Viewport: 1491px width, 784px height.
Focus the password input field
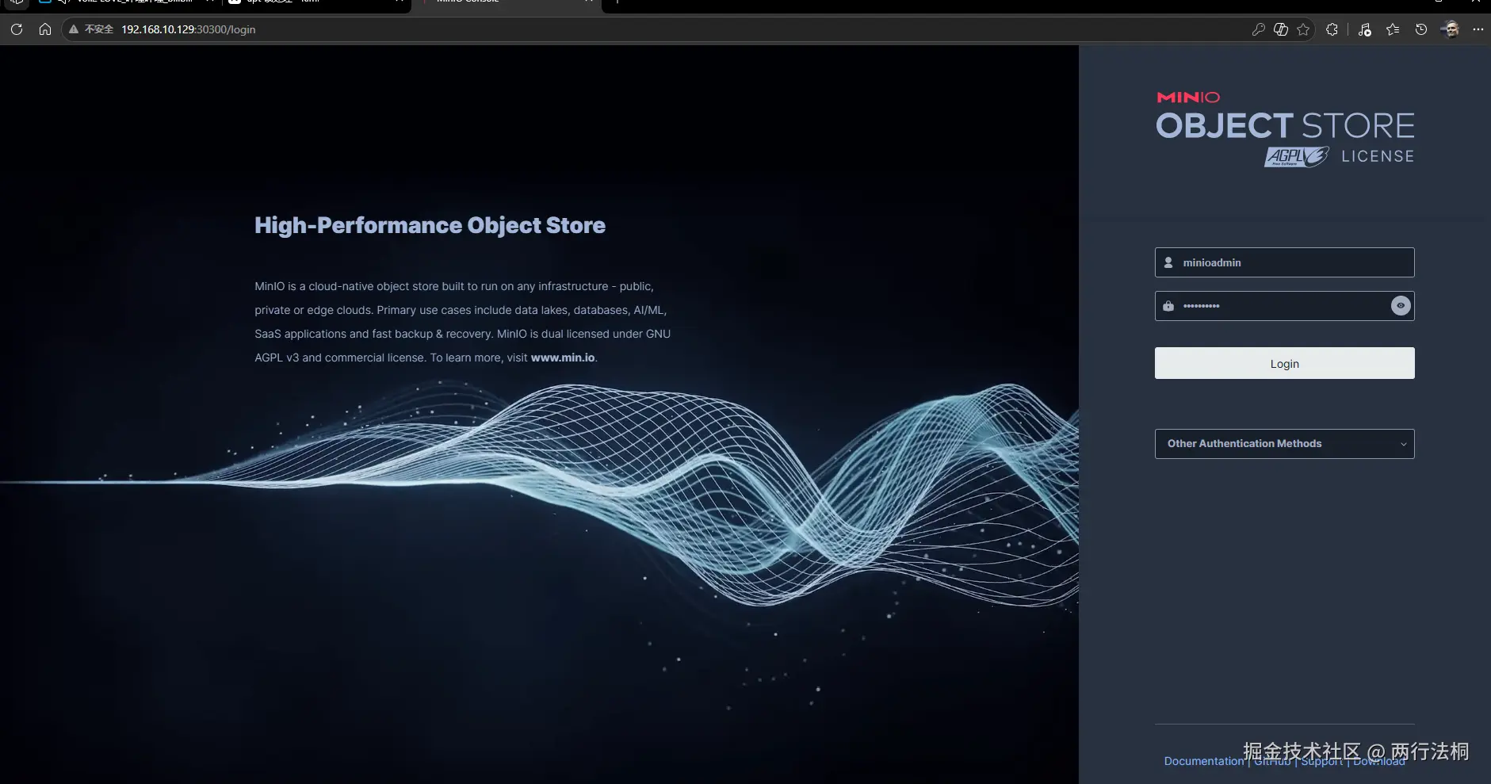tap(1285, 306)
